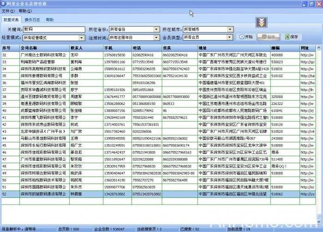The height and width of the screenshot is (232, 323).
Task: Select row 40 成都蓝海数码科技有限公司
Action: (44, 111)
